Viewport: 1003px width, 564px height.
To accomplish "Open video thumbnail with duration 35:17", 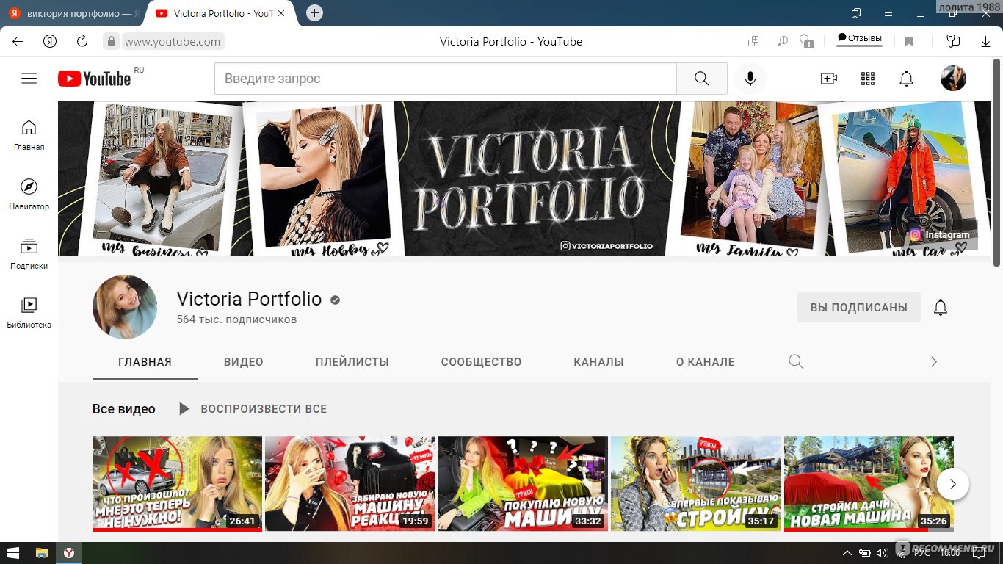I will pos(695,483).
